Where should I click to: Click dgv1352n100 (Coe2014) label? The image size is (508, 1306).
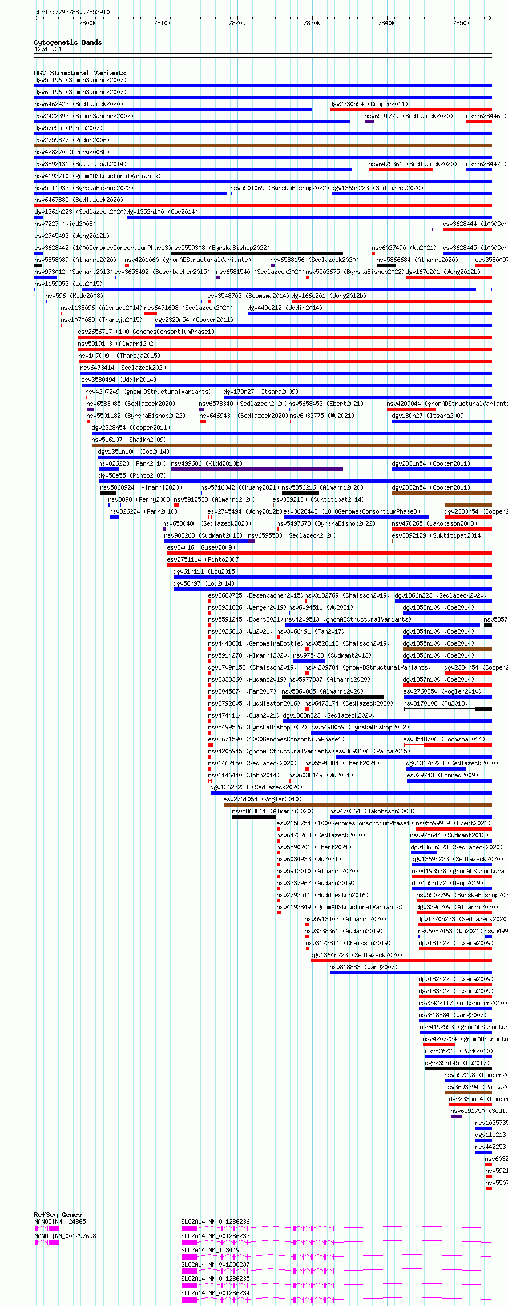pyautogui.click(x=162, y=212)
